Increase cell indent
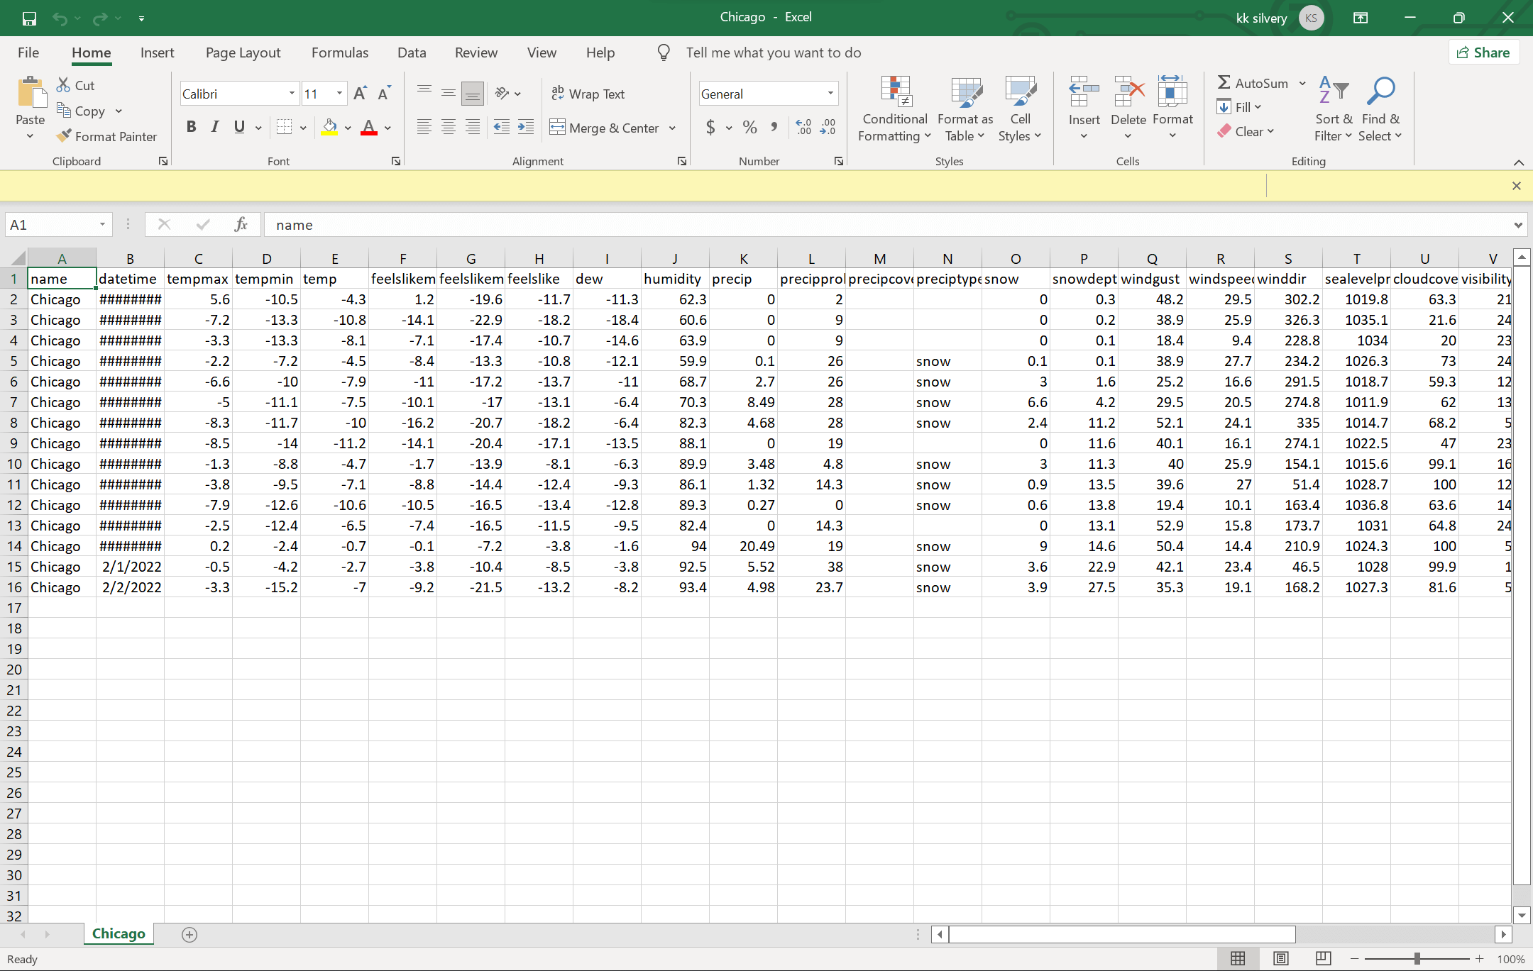1533x971 pixels. pyautogui.click(x=526, y=127)
